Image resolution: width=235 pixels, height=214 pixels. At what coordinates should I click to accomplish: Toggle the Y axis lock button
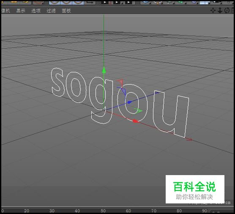(x=66, y=2)
